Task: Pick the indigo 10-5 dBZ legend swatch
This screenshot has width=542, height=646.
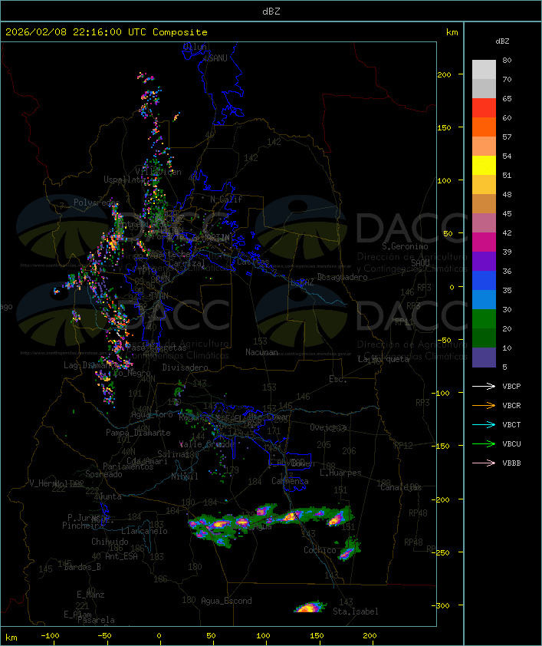Action: (484, 358)
